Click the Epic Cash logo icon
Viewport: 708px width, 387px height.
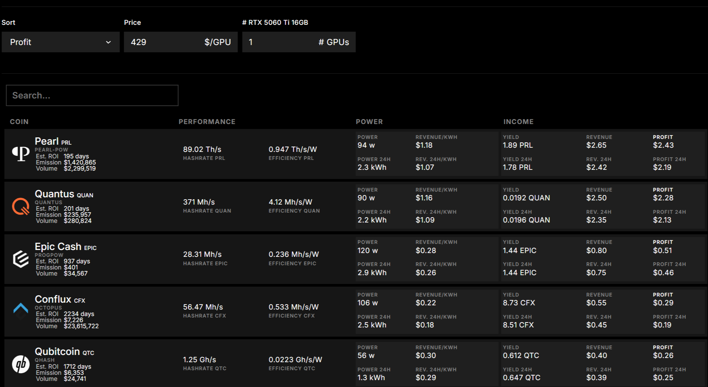[x=21, y=259]
